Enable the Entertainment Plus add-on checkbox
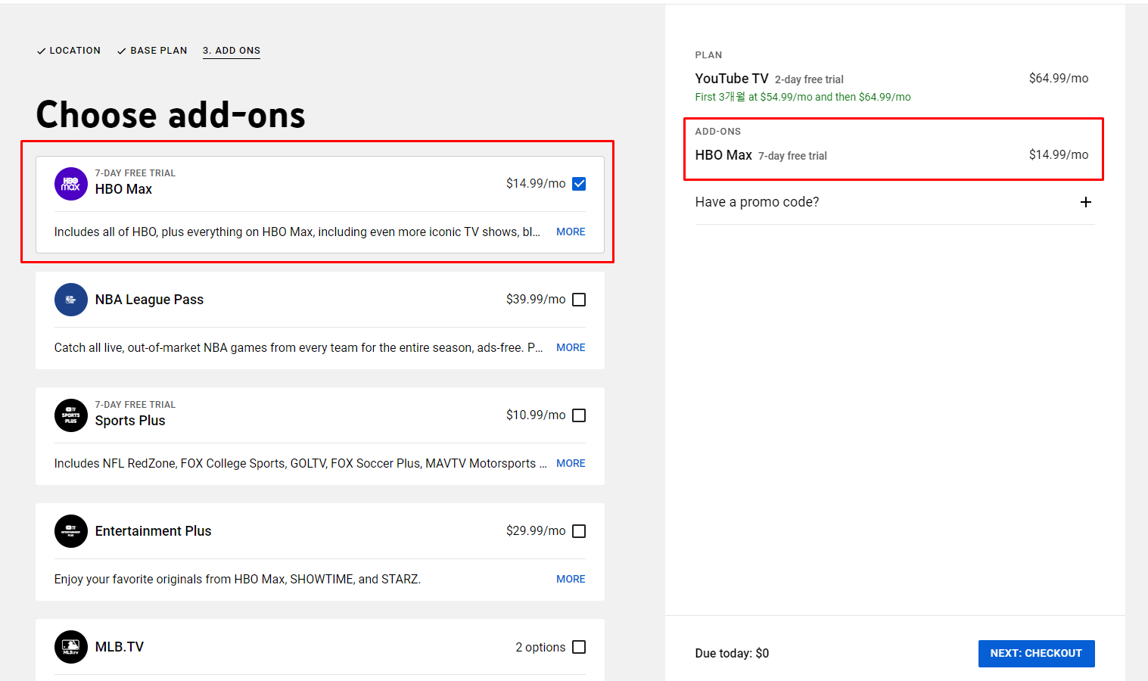This screenshot has width=1148, height=681. (x=579, y=531)
